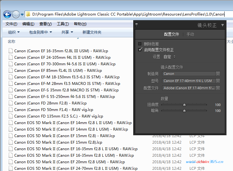The width and height of the screenshot is (233, 171).
Task: Toggle the panel switch icon in 镜头校正 header
Action: pos(137,25)
